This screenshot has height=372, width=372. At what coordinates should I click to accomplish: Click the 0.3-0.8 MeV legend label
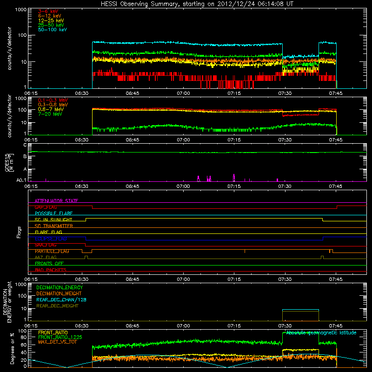[53, 105]
